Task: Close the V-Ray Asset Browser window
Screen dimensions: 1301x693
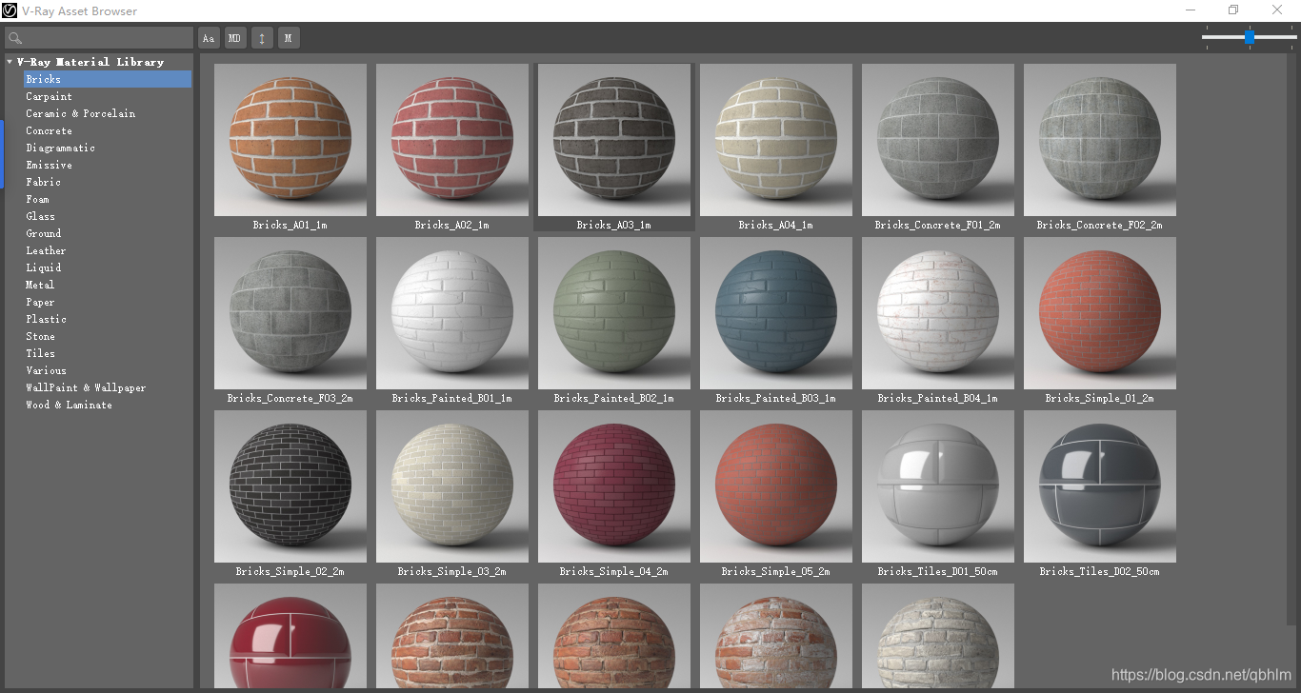Action: 1278,10
